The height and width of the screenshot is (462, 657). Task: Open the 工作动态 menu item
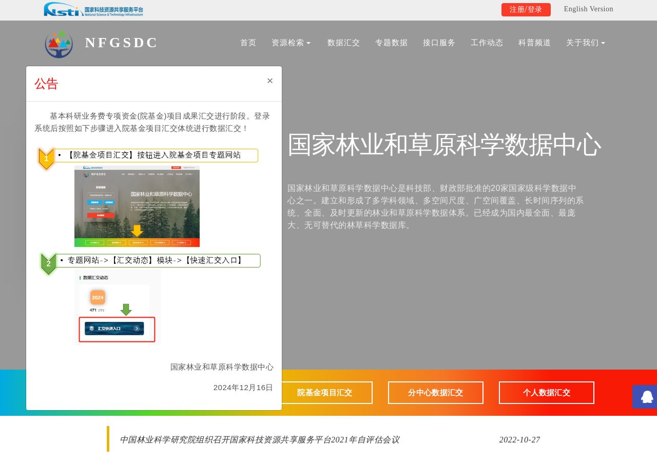pyautogui.click(x=487, y=43)
